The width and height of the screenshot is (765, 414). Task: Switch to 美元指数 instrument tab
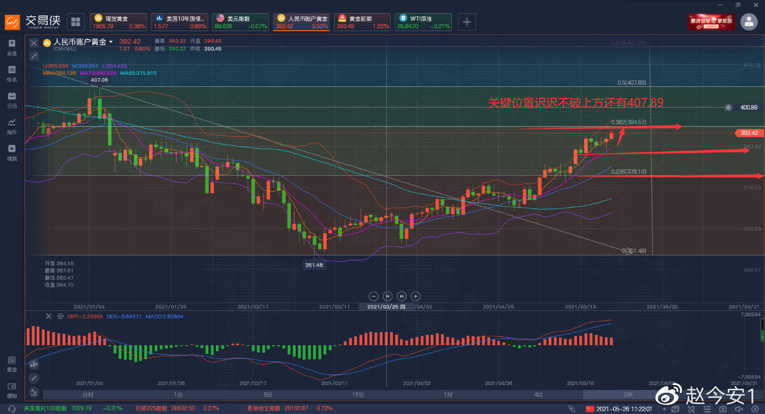[240, 22]
